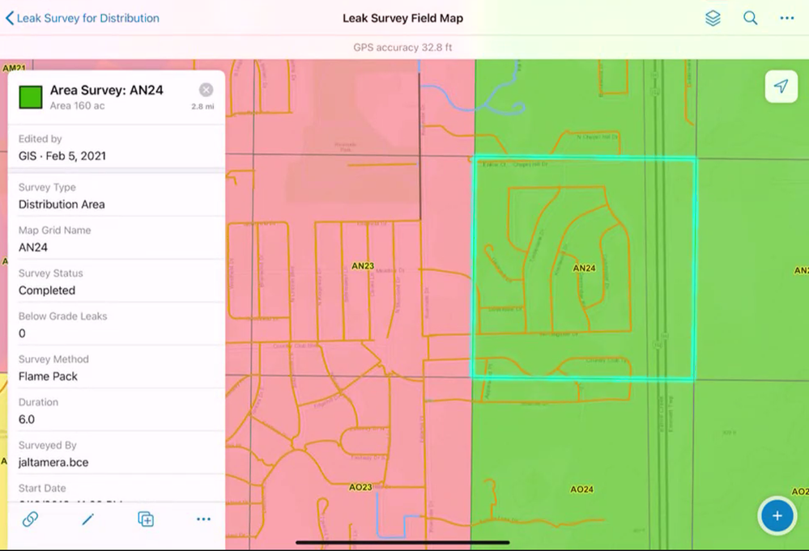Viewport: 809px width, 551px height.
Task: Copy the AN24 feature using duplicate icon
Action: tap(146, 519)
